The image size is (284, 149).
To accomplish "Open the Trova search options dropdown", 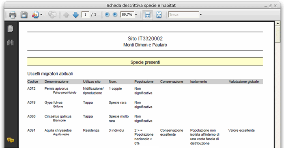I will [x=201, y=15].
